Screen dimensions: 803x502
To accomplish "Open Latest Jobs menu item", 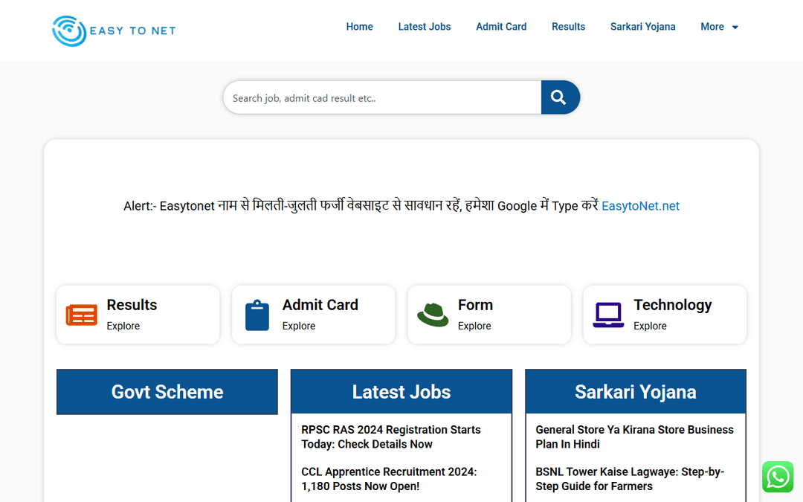I will (424, 27).
